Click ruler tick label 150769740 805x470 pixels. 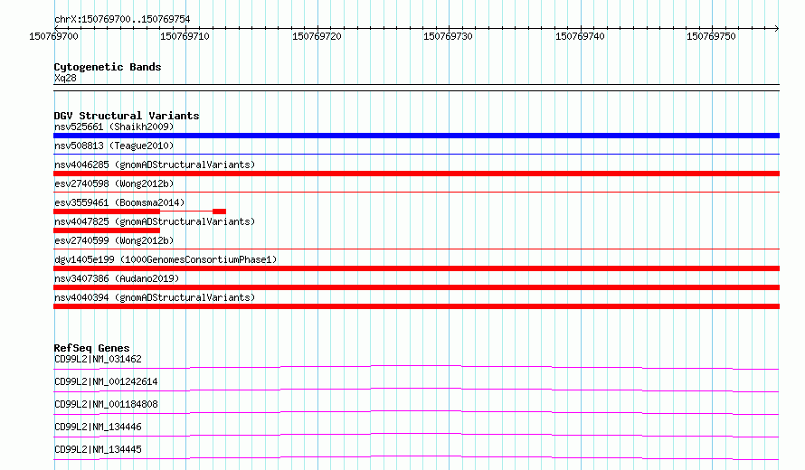(580, 36)
